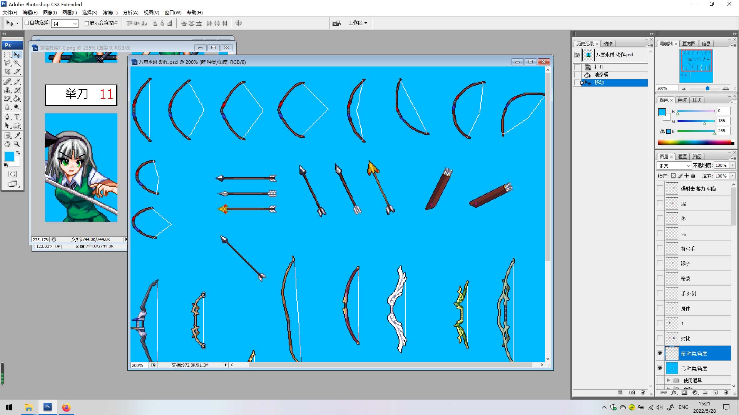739x415 pixels.
Task: Select the Magic Wand tool
Action: (x=17, y=63)
